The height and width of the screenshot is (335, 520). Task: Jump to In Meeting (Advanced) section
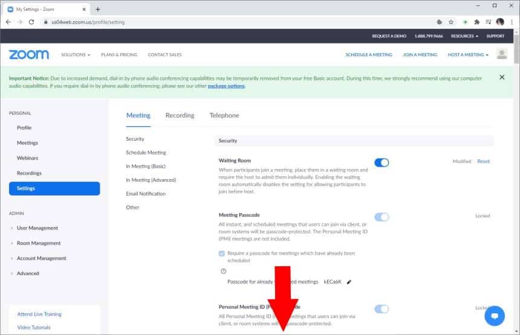click(151, 180)
